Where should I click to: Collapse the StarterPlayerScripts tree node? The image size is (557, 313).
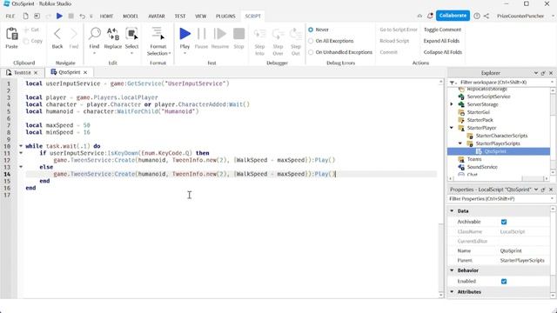(460, 143)
